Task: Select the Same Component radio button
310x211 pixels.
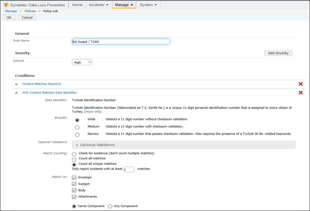Action: 74,206
